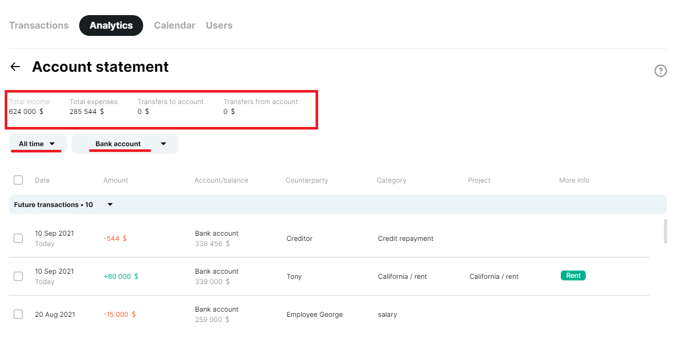Open the Calendar tab
This screenshot has height=347, width=679.
pos(174,25)
